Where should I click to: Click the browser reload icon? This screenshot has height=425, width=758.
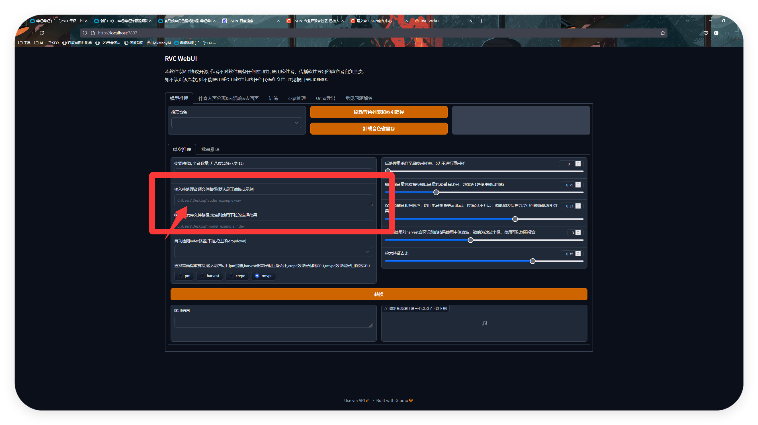tap(42, 33)
